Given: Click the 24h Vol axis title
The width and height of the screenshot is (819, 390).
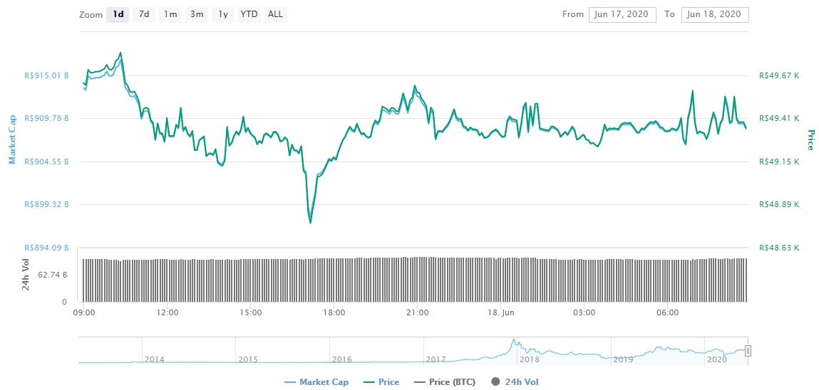Looking at the screenshot, I should pos(26,275).
